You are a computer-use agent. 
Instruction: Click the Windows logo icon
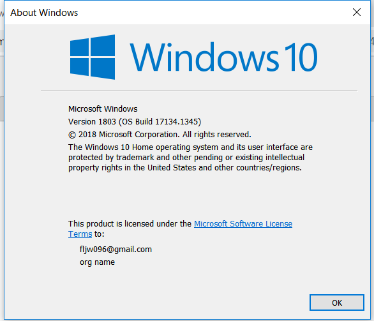[x=93, y=57]
